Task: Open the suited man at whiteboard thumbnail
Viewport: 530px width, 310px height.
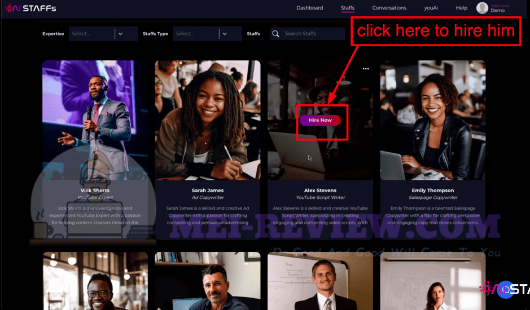Action: tap(320, 281)
